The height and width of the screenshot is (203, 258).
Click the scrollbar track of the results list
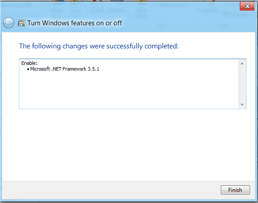pos(242,84)
